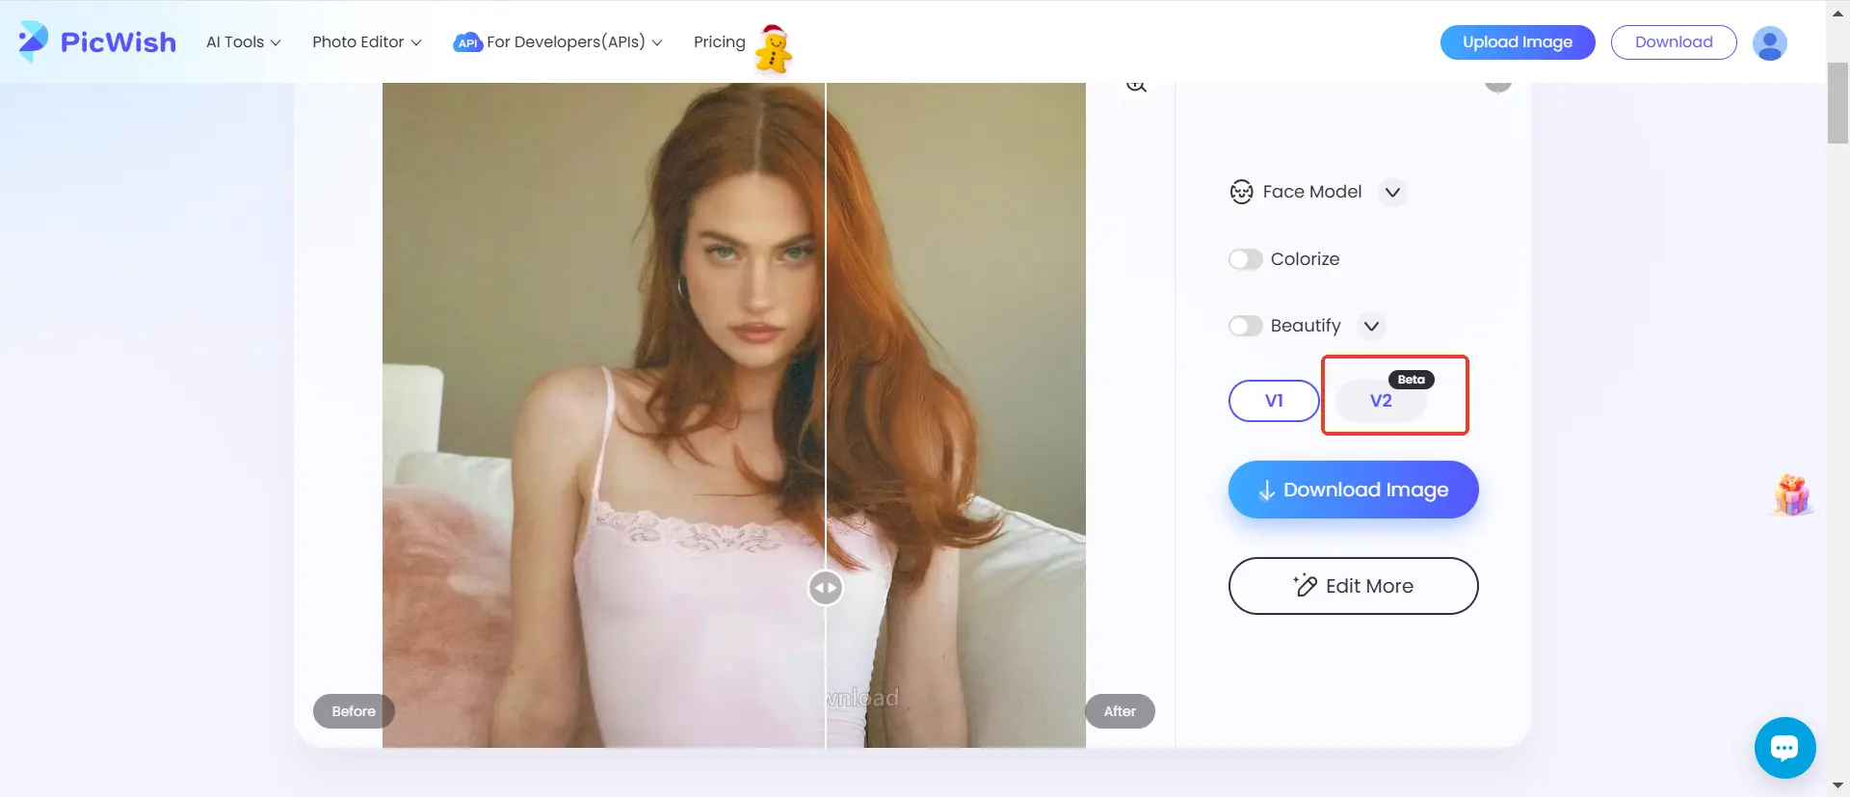This screenshot has height=797, width=1850.
Task: Click the API badge icon
Action: pyautogui.click(x=467, y=42)
